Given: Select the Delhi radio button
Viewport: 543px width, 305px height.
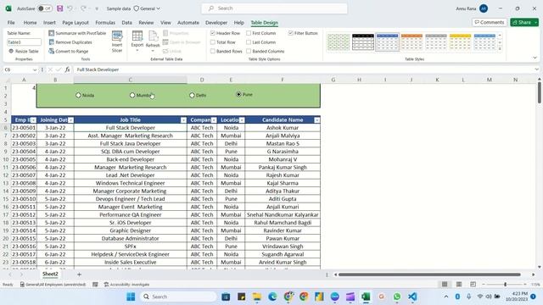Looking at the screenshot, I should 192,95.
